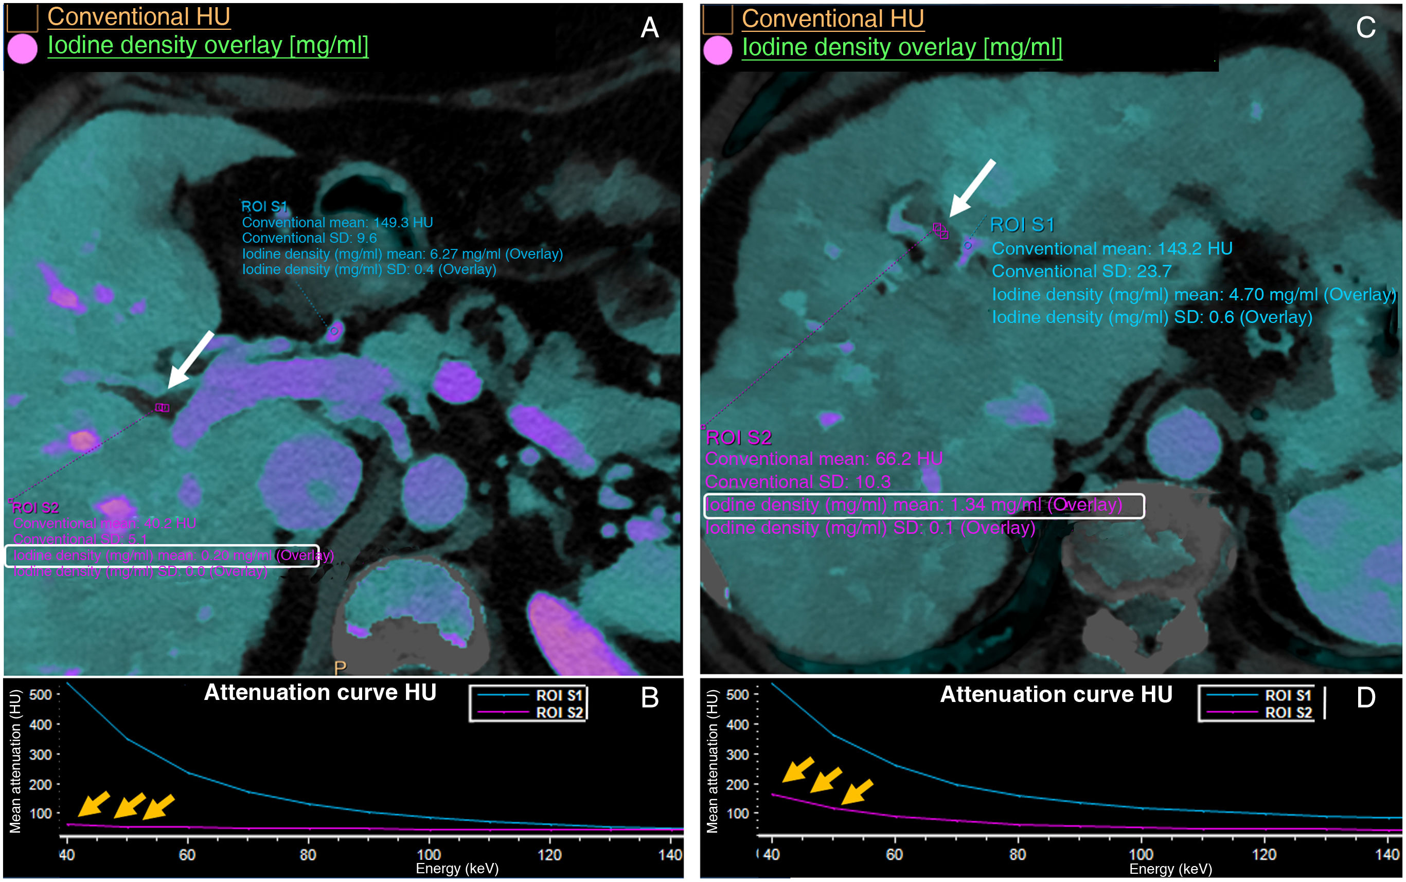Click boxed iodine density mean 1.34 label
1406x882 pixels.
(x=923, y=506)
